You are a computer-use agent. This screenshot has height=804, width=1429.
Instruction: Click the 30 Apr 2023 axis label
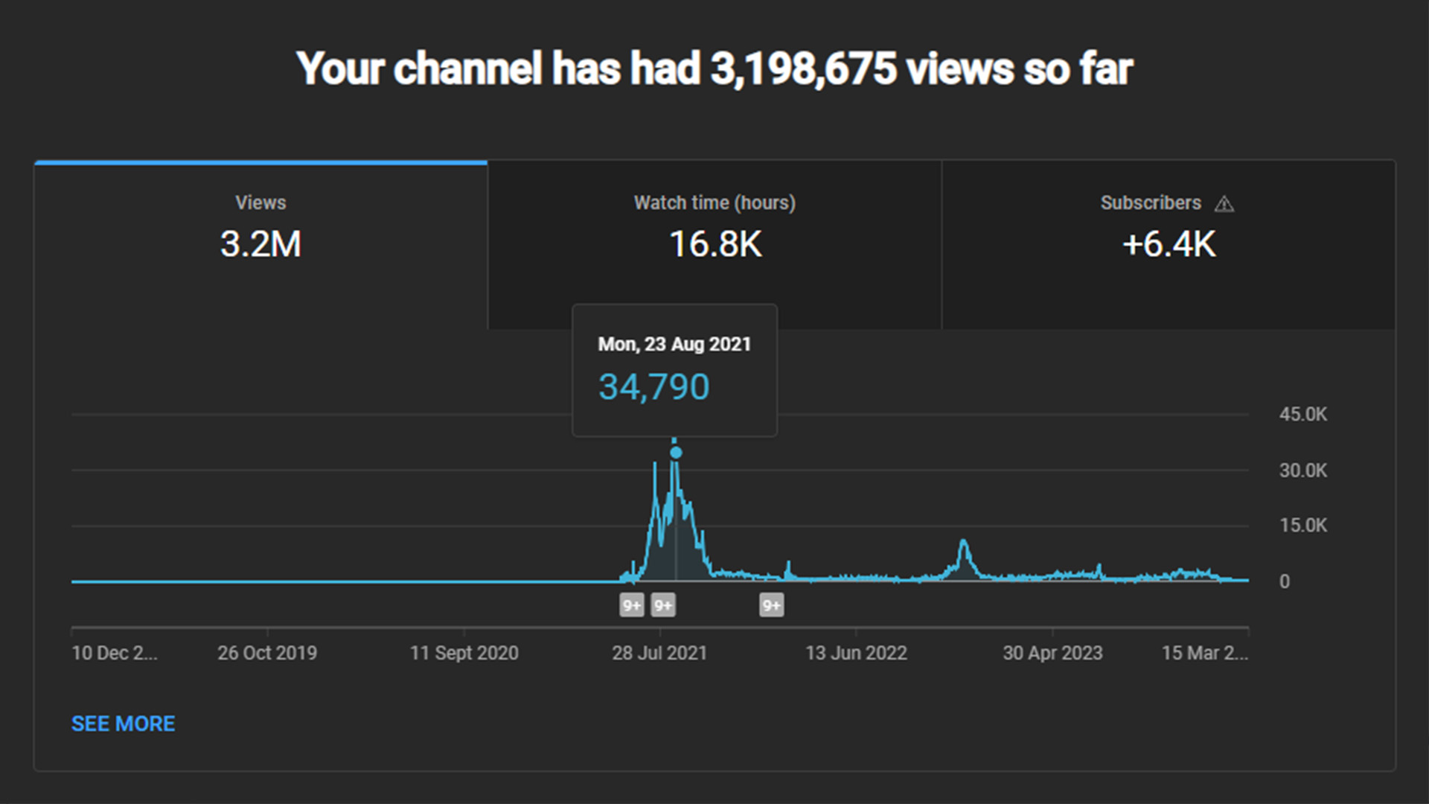pyautogui.click(x=1052, y=653)
